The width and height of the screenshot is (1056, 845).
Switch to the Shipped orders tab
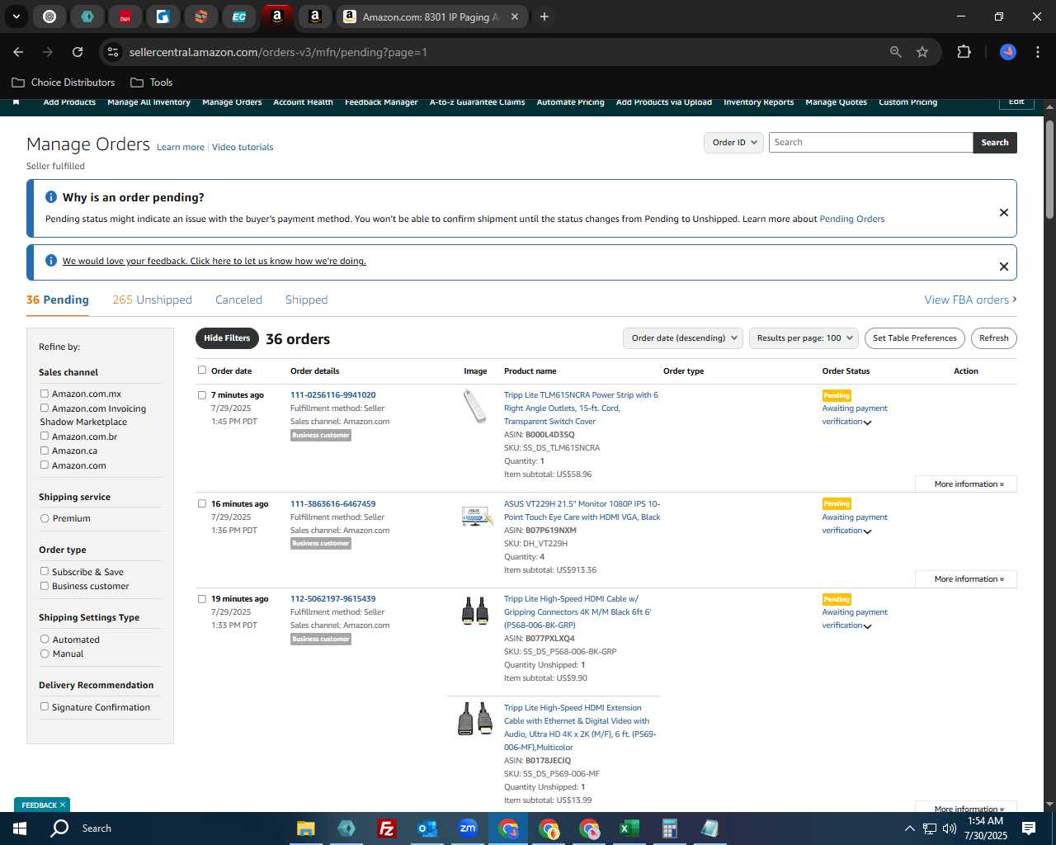click(306, 300)
